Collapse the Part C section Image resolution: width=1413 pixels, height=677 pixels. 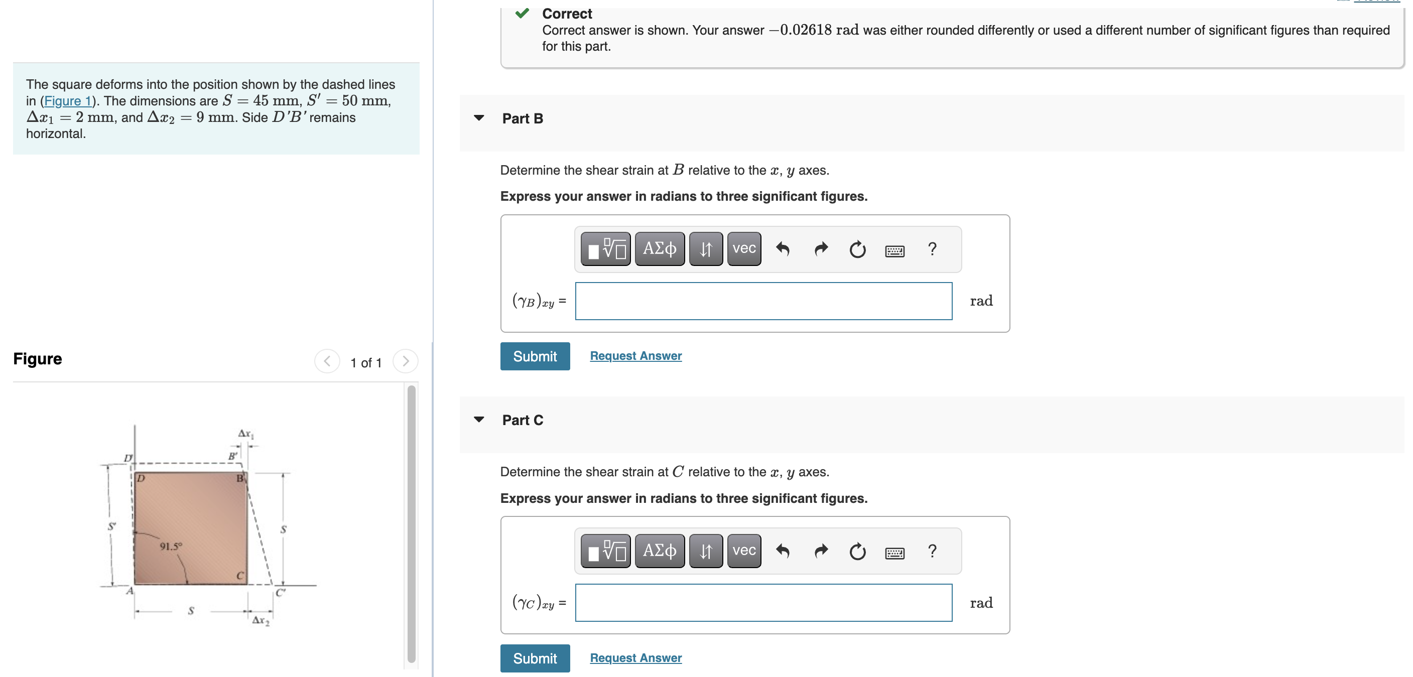click(x=479, y=420)
